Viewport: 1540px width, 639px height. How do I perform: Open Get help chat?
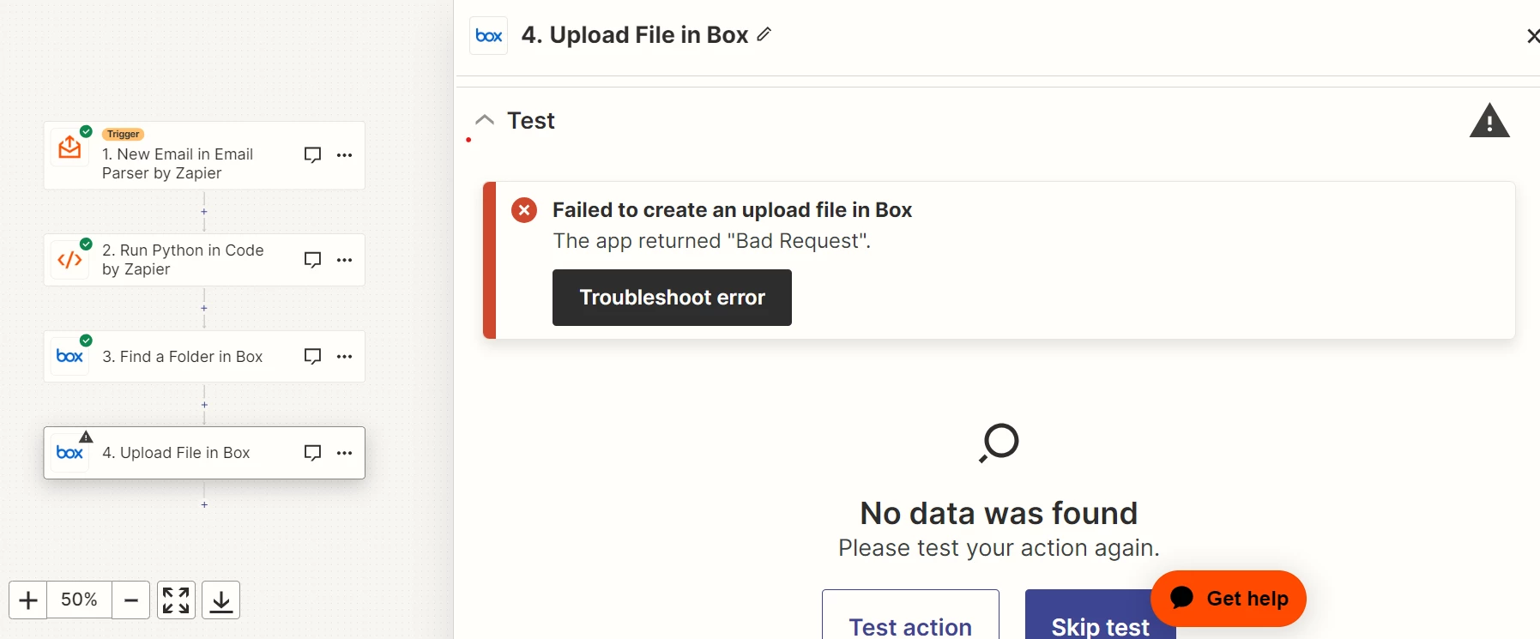1229,599
